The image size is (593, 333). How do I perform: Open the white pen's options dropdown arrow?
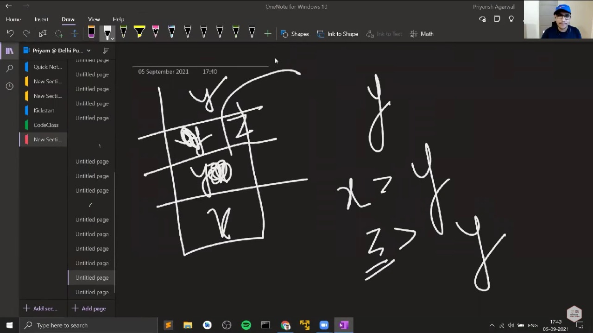112,38
